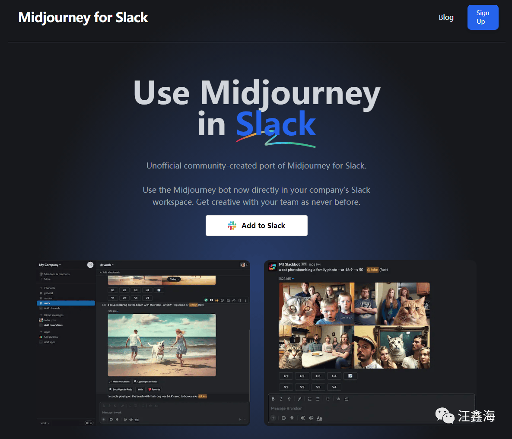Viewport: 512px width, 439px height.
Task: Open the Today date dropdown pill
Action: [x=174, y=279]
